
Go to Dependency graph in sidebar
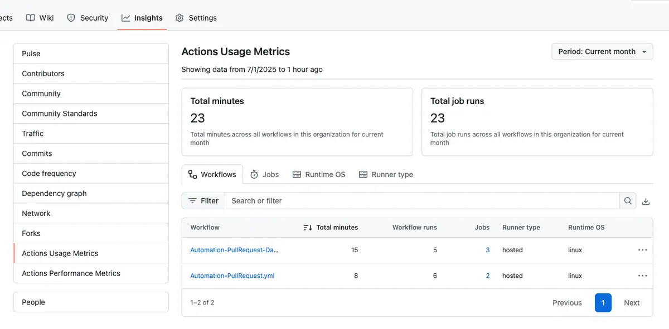(54, 193)
